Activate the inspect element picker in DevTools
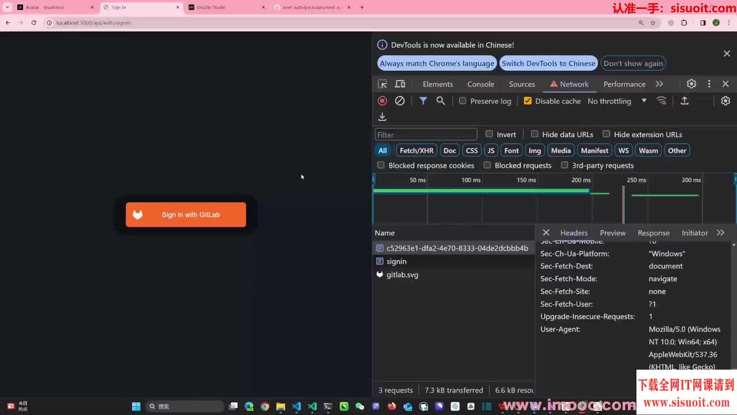This screenshot has width=737, height=415. (382, 84)
